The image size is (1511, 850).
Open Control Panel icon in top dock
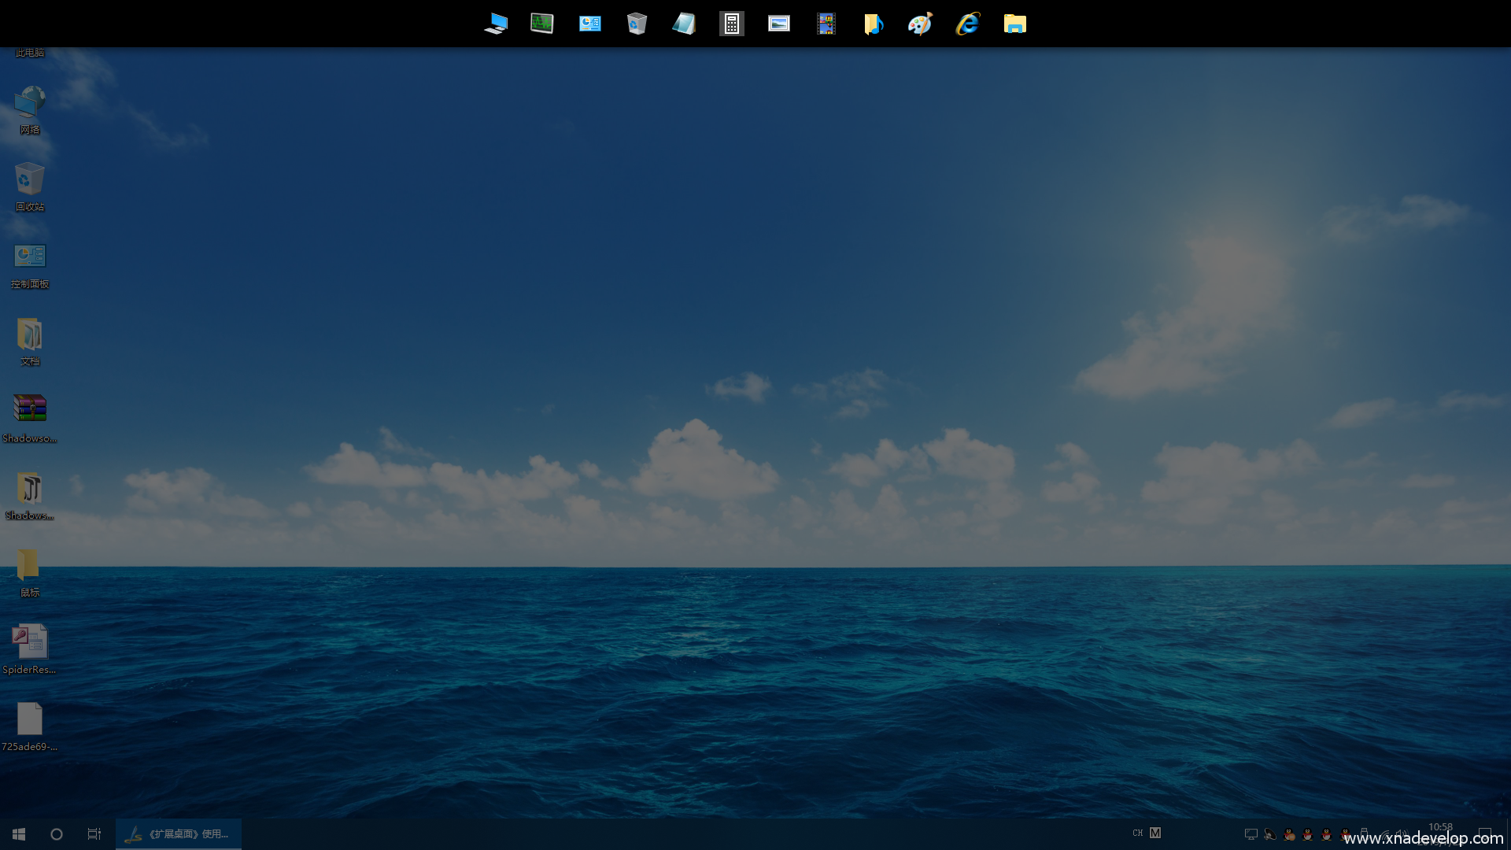589,24
